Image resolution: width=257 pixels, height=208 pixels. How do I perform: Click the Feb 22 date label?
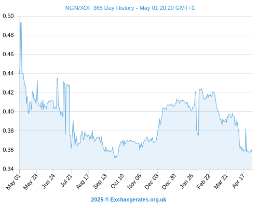(x=204, y=181)
